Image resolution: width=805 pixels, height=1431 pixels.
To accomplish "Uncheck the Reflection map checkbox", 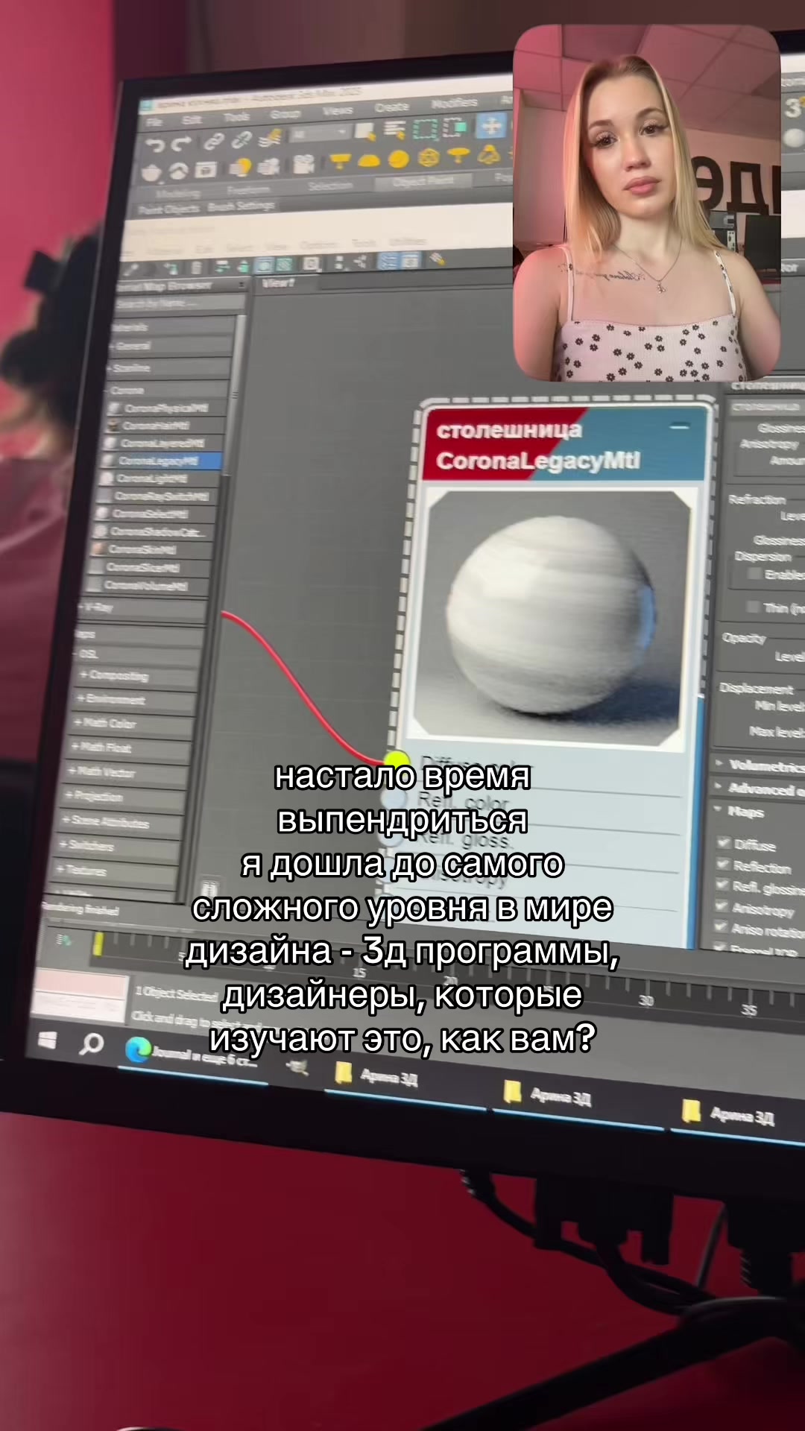I will click(722, 863).
